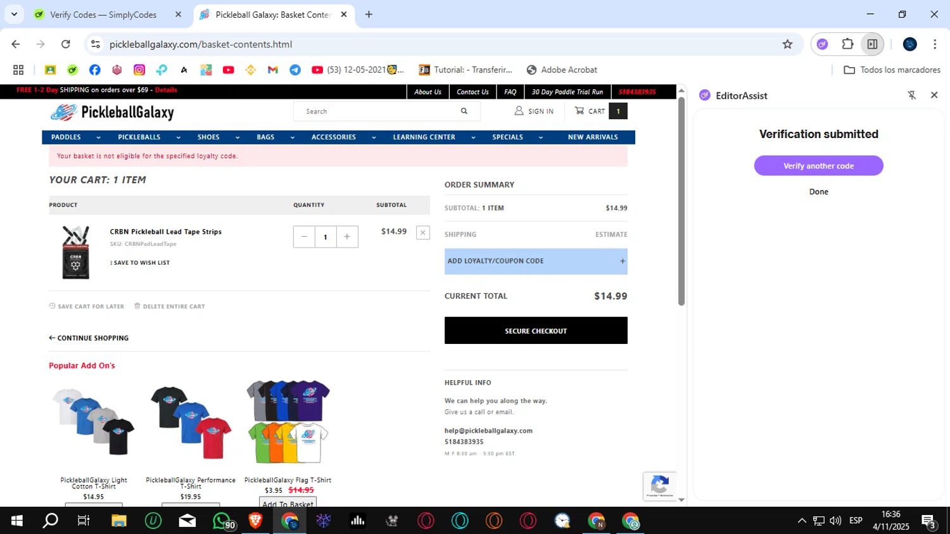Click the shipping Estimate link
The width and height of the screenshot is (950, 534).
point(611,234)
